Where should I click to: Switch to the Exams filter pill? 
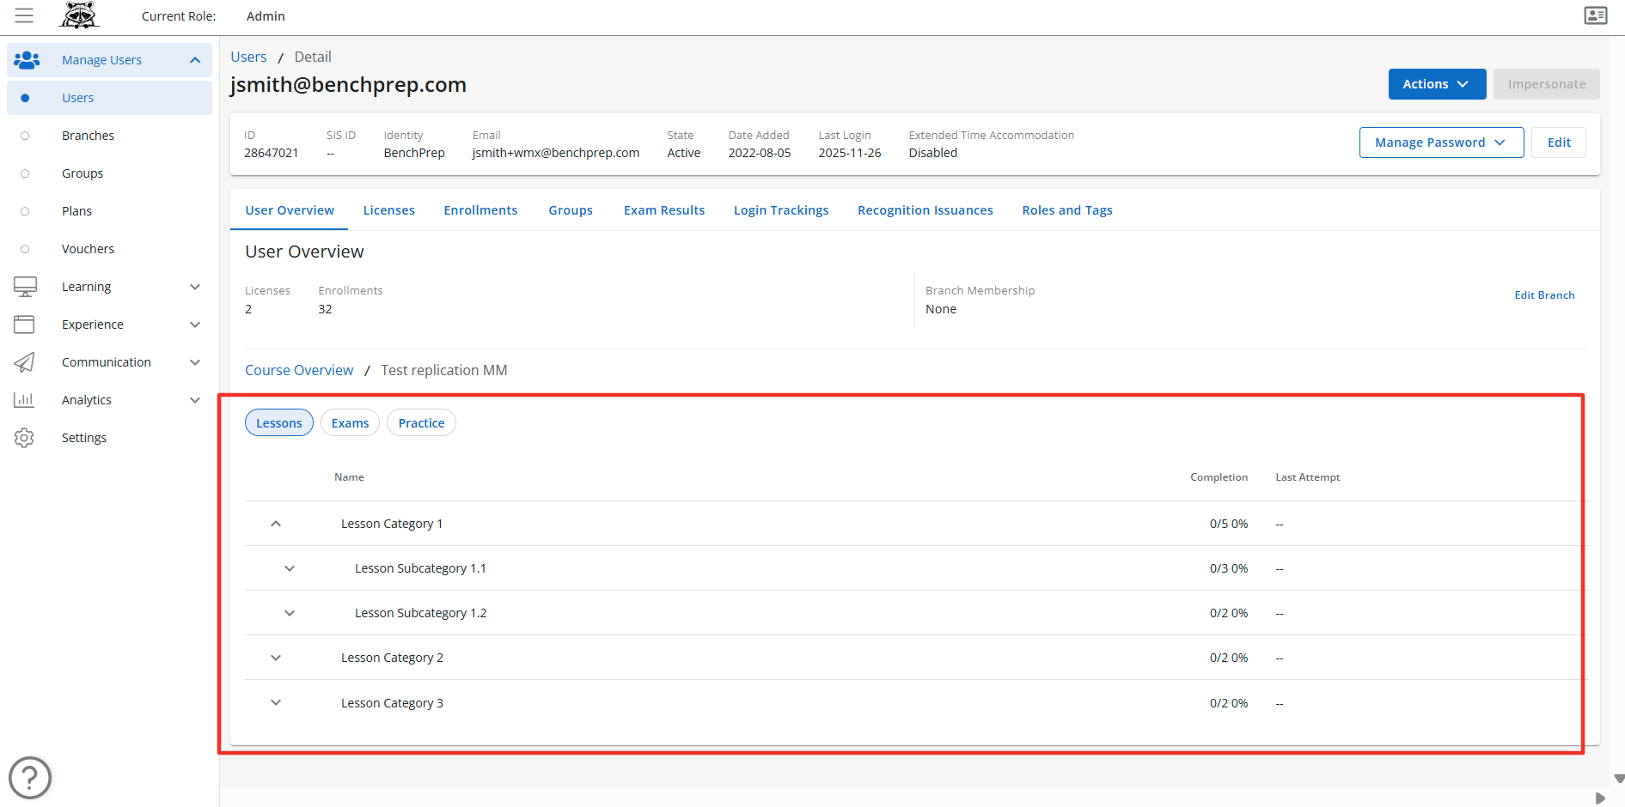[x=350, y=423]
